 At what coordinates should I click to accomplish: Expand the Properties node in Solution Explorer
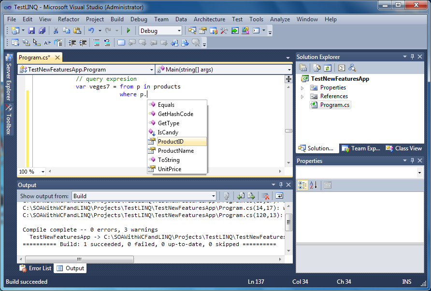click(302, 88)
